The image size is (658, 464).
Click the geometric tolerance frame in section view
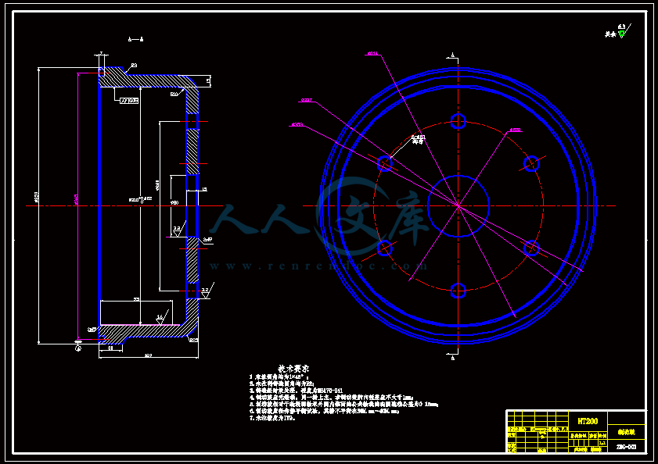click(x=129, y=101)
